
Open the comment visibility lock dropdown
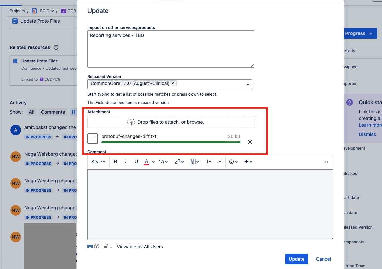tap(108, 246)
